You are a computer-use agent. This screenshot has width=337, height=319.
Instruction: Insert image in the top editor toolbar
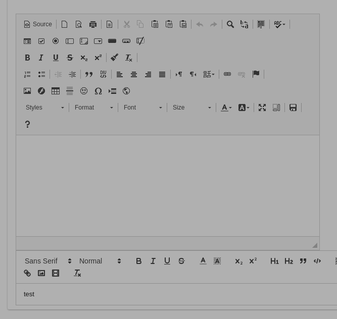pyautogui.click(x=27, y=91)
